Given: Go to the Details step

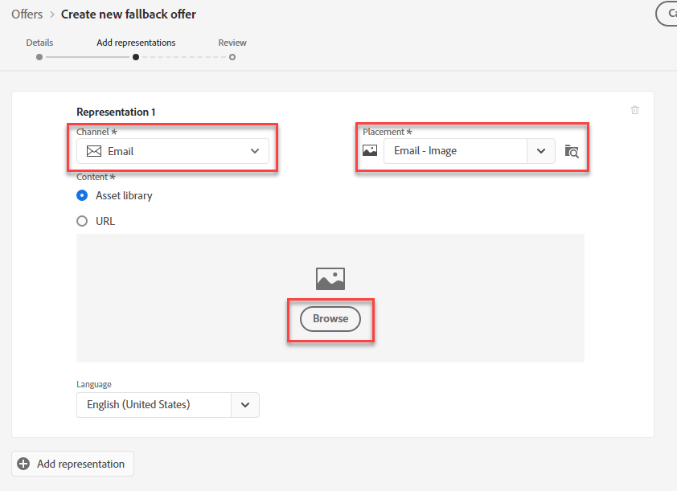Looking at the screenshot, I should (x=39, y=43).
